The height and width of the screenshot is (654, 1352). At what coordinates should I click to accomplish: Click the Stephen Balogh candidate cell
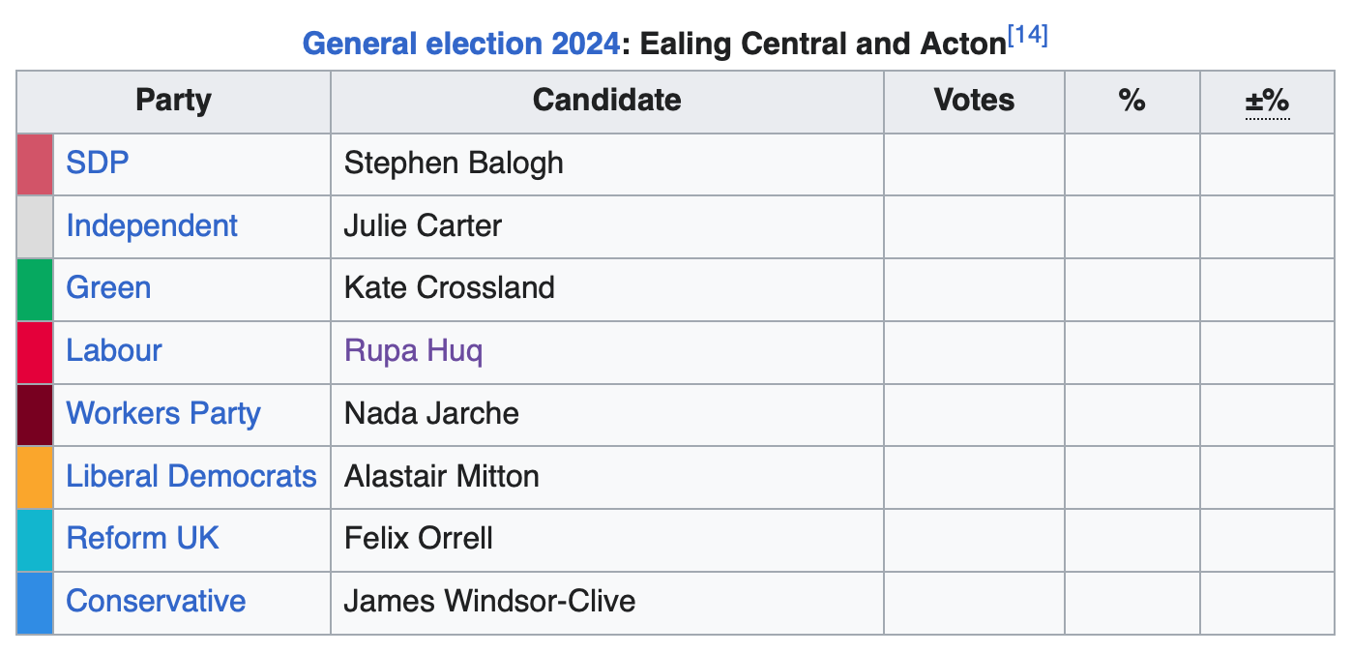coord(607,164)
